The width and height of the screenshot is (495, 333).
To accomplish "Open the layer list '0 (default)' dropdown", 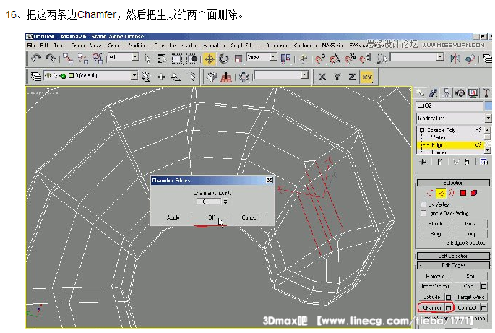I will [90, 76].
